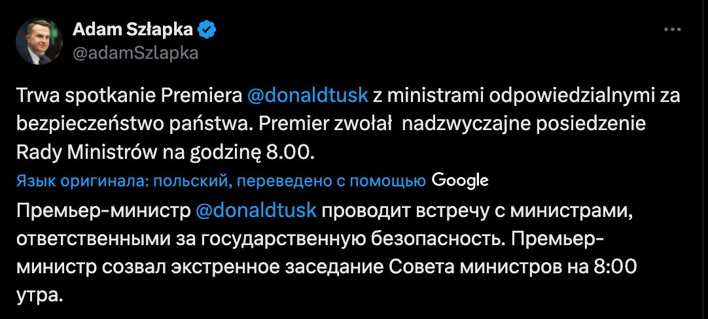
Task: Open Adam Szłapka's profile photo
Action: [x=39, y=41]
